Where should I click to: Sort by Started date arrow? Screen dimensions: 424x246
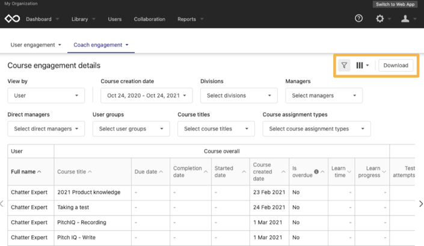pyautogui.click(x=244, y=171)
